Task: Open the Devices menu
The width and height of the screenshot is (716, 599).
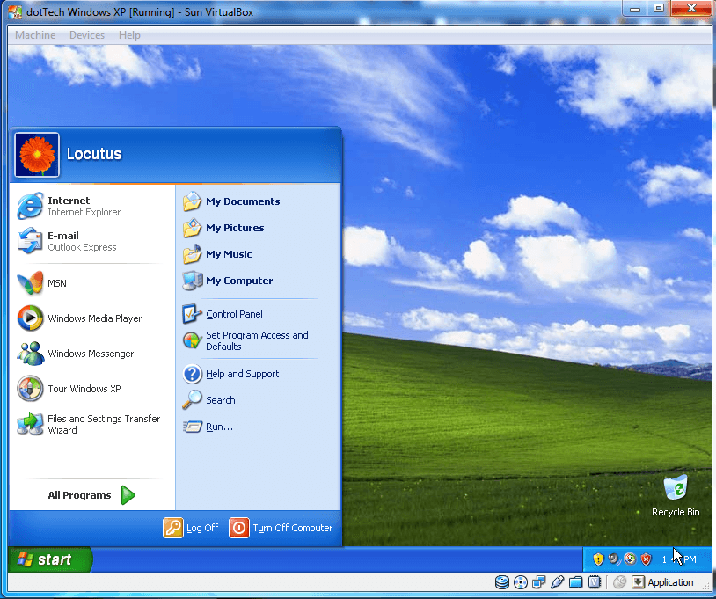Action: click(x=87, y=35)
